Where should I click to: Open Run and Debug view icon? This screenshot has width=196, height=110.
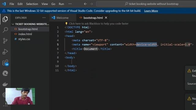click(x=5, y=52)
